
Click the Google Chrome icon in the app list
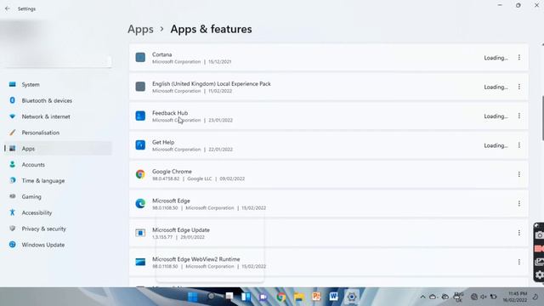pos(140,174)
